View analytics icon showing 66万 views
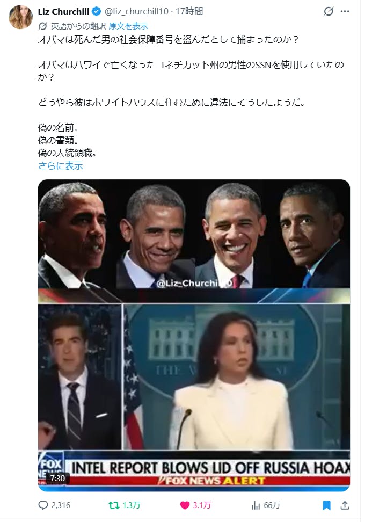This screenshot has width=372, height=522. coord(256,505)
